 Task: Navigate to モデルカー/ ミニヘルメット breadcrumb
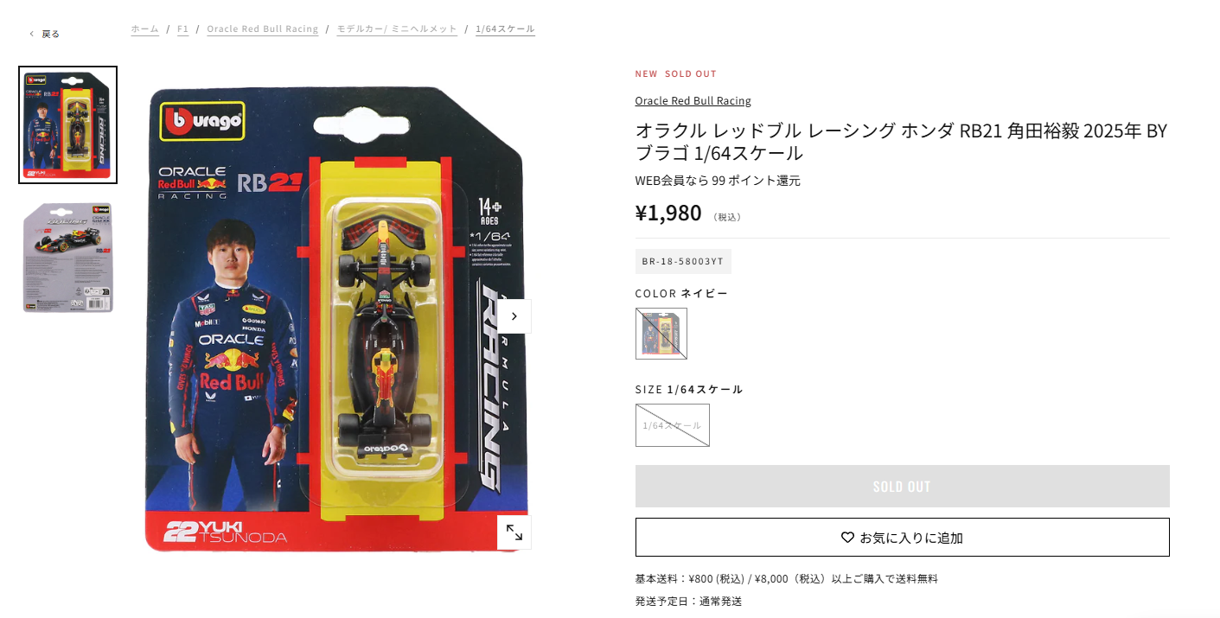(x=397, y=29)
